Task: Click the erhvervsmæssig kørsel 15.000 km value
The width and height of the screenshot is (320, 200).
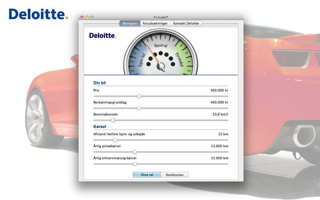Action: click(x=220, y=158)
